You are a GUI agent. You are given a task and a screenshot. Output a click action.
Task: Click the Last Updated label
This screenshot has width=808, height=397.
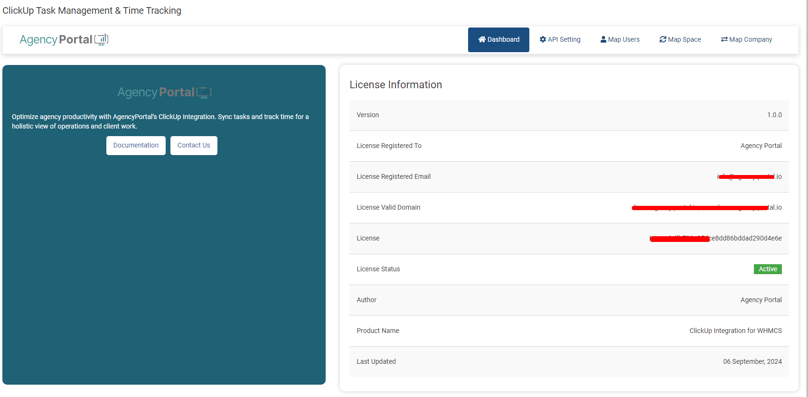click(376, 361)
